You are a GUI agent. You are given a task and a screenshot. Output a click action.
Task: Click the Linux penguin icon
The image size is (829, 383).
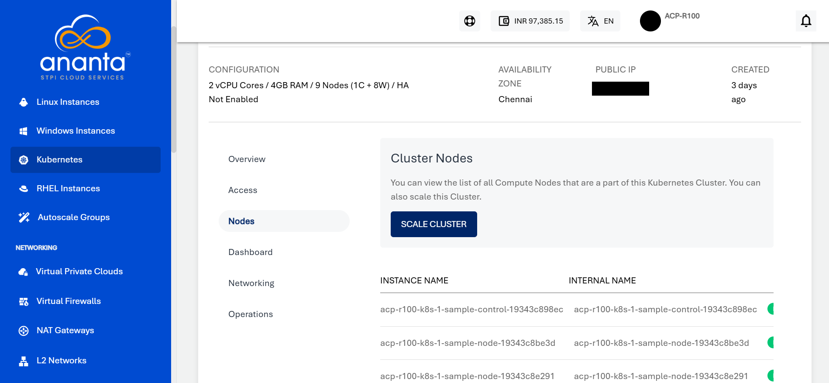pyautogui.click(x=24, y=102)
